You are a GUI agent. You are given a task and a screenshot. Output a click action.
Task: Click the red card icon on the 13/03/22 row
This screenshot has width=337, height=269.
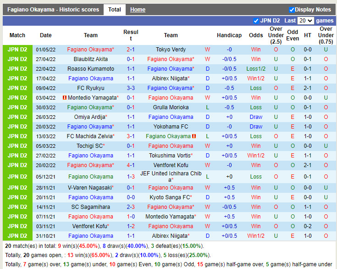pyautogui.click(x=194, y=136)
